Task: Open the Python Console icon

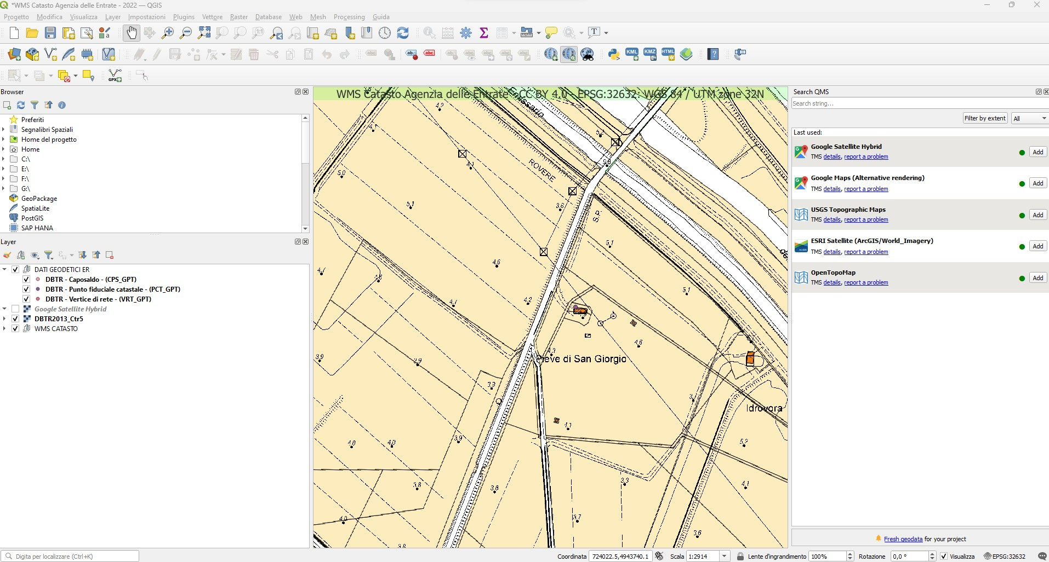Action: coord(614,54)
